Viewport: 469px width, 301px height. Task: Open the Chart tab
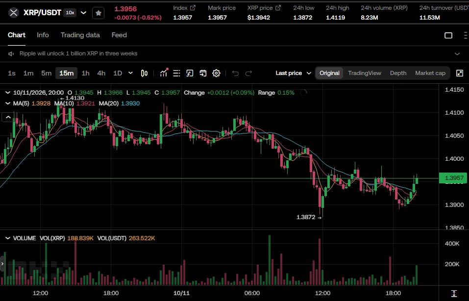click(17, 35)
